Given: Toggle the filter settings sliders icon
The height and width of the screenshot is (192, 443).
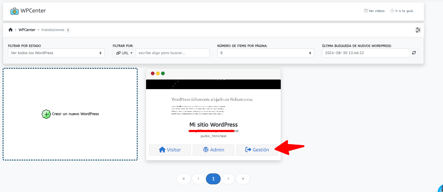Looking at the screenshot, I should coord(418,30).
